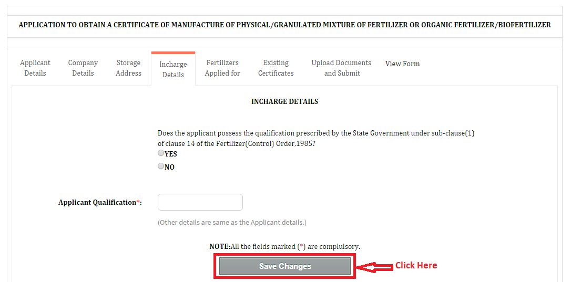Click the qualification question text
Viewport: 571px width, 282px height.
316,138
